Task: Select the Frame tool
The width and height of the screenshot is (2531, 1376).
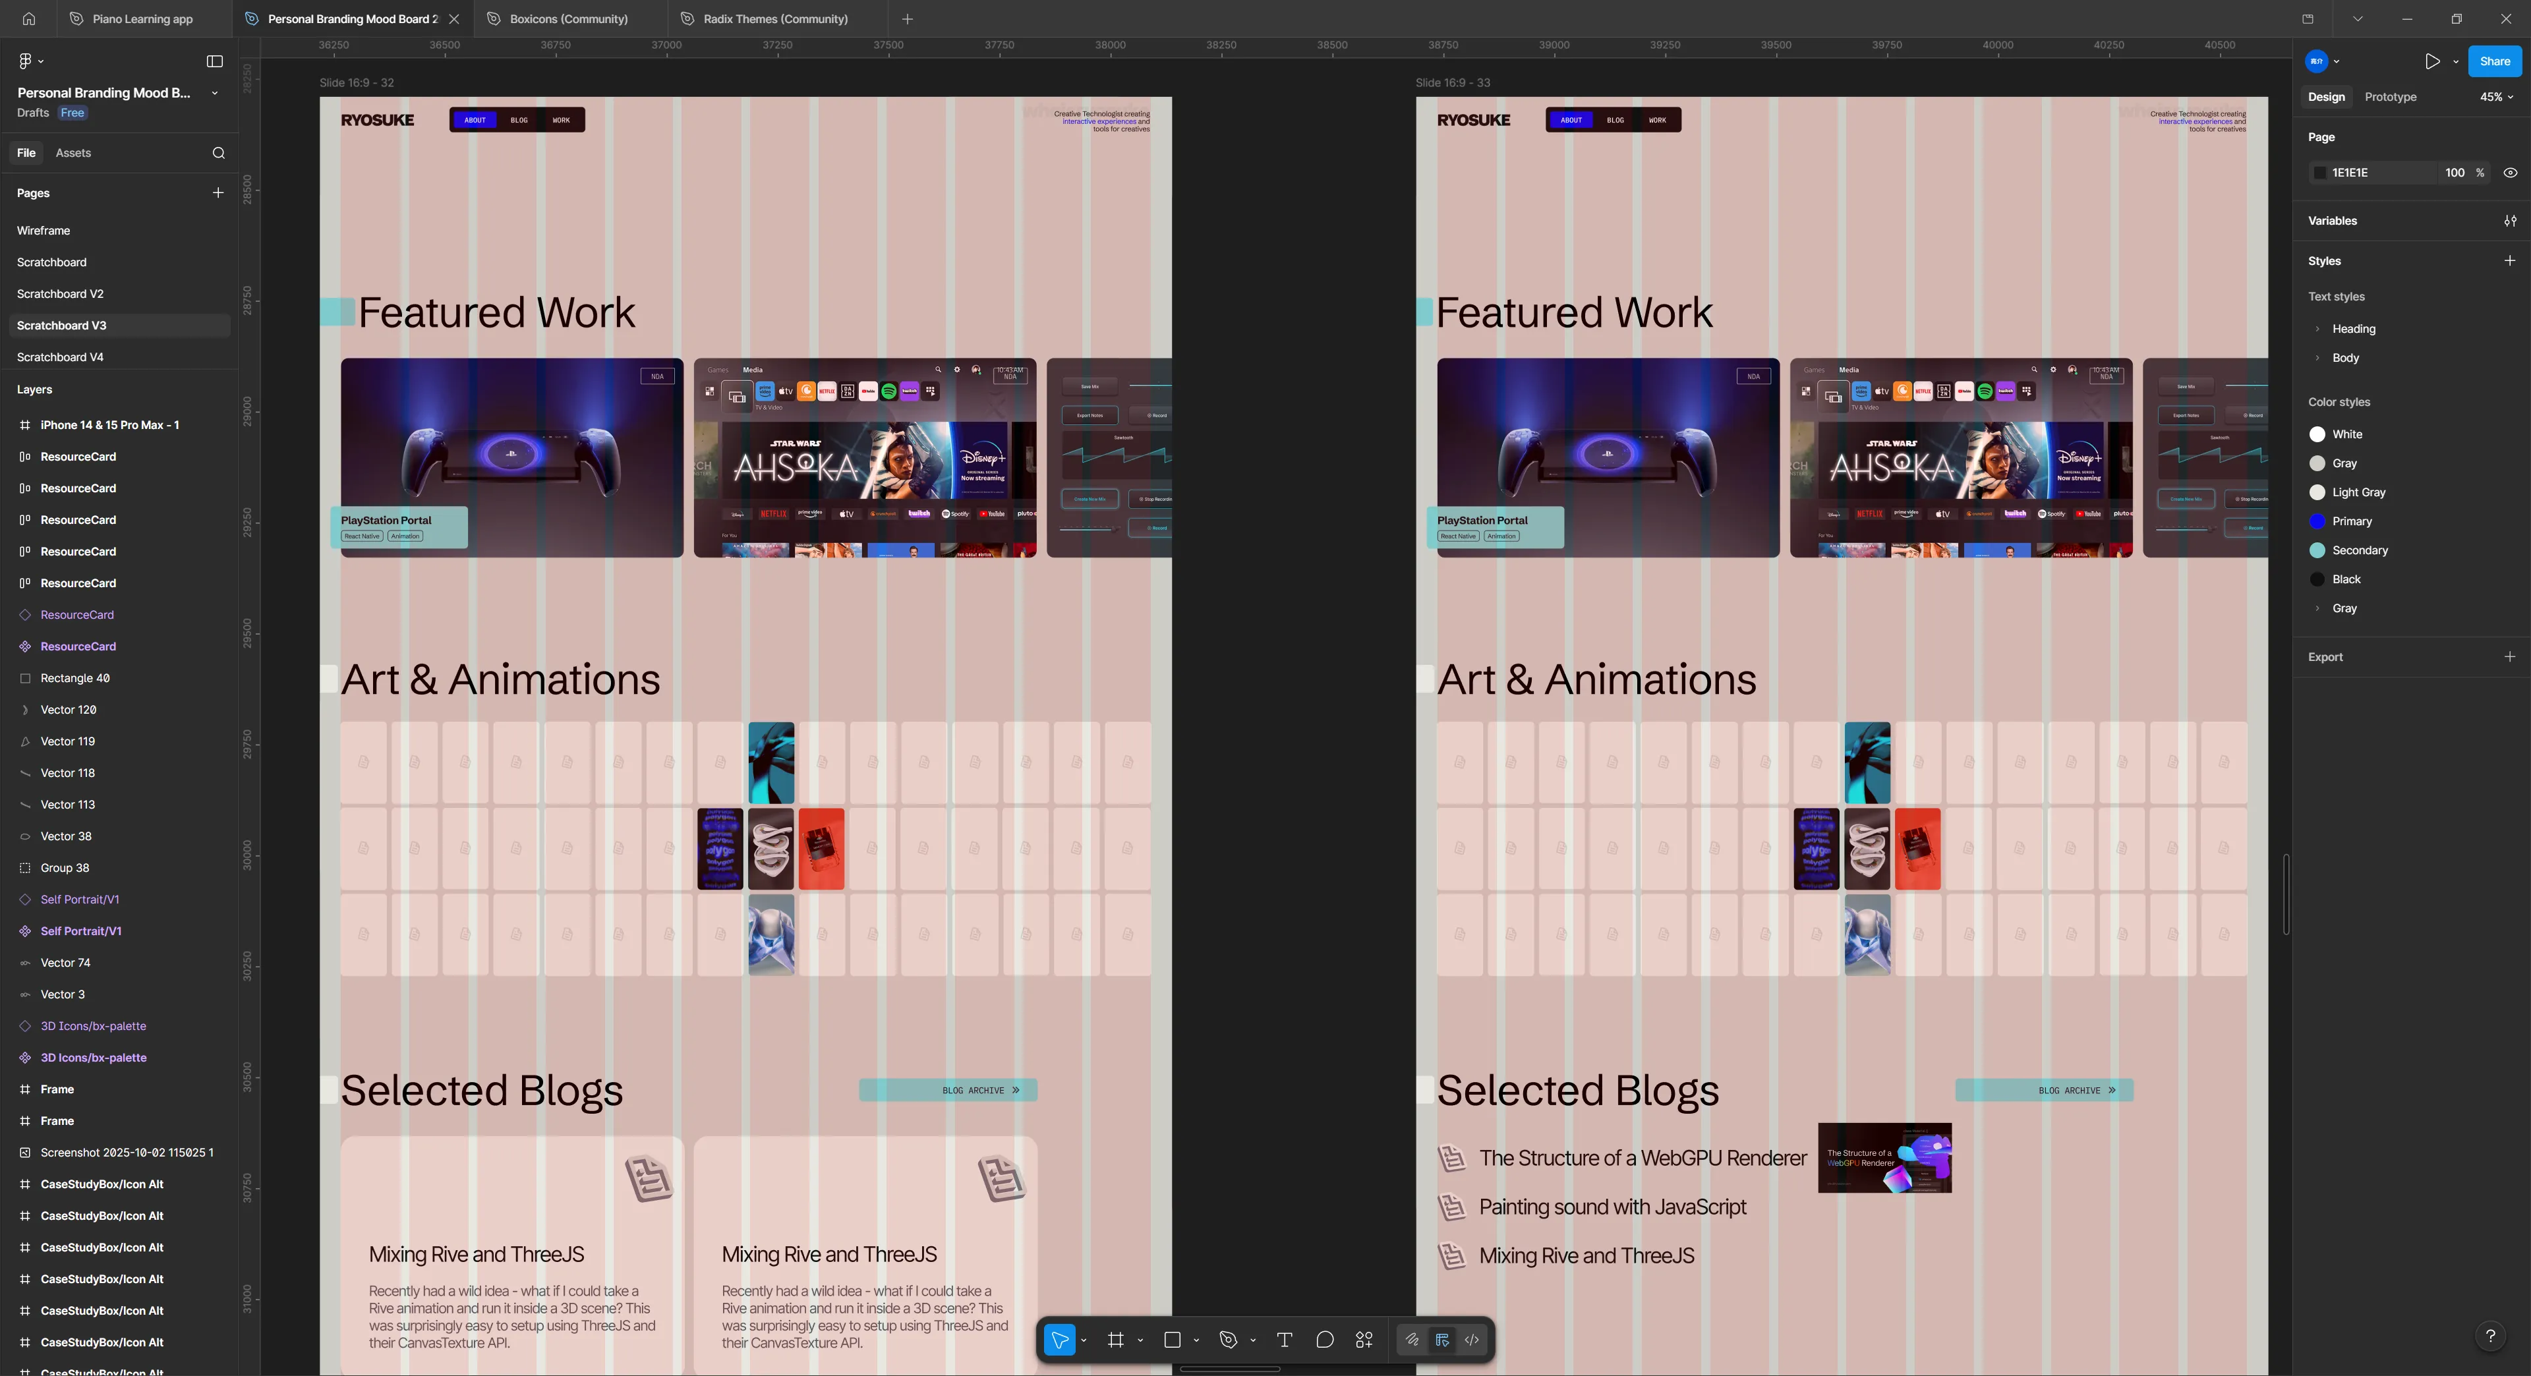Action: pos(1115,1338)
